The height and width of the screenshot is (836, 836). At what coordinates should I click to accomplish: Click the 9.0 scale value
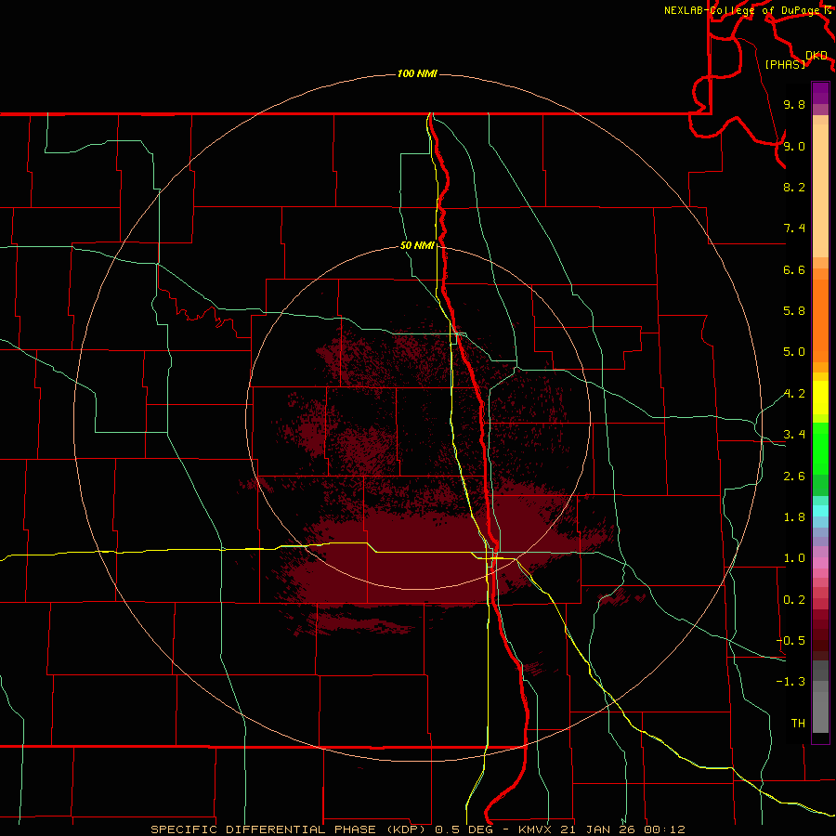(x=794, y=146)
